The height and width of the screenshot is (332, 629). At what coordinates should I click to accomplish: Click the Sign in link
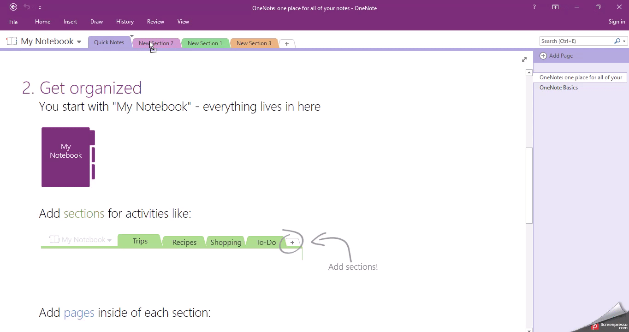(617, 21)
